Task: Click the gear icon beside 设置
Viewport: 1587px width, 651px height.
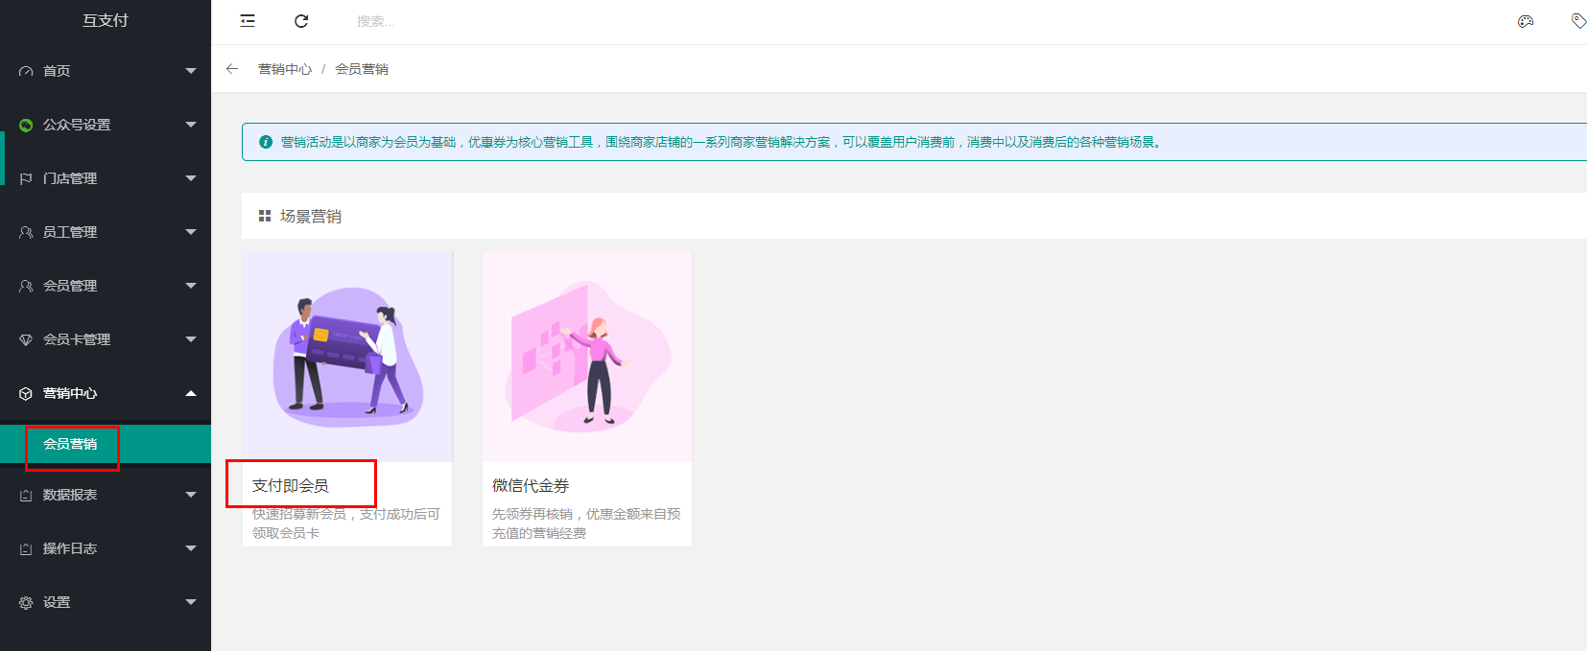Action: 26,602
